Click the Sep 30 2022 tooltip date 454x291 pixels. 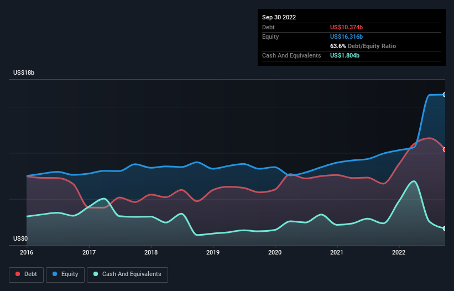click(x=279, y=17)
